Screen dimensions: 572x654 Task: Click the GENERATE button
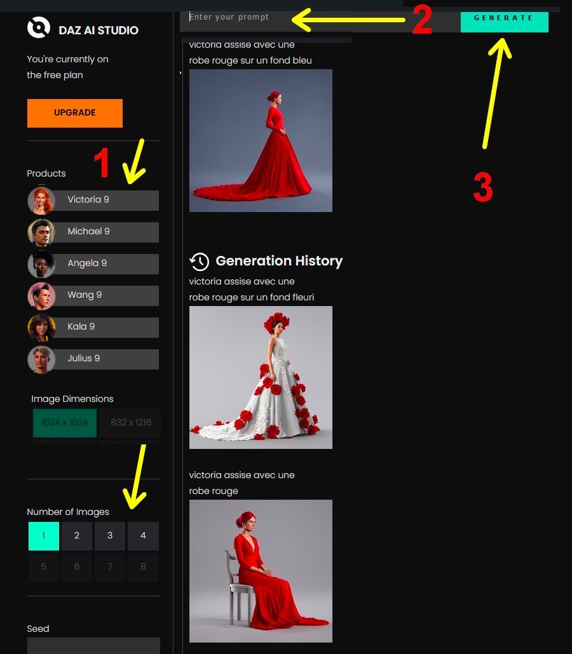click(x=505, y=22)
